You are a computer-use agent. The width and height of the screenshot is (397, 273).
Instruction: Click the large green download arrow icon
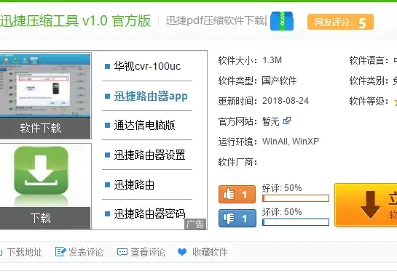click(41, 171)
